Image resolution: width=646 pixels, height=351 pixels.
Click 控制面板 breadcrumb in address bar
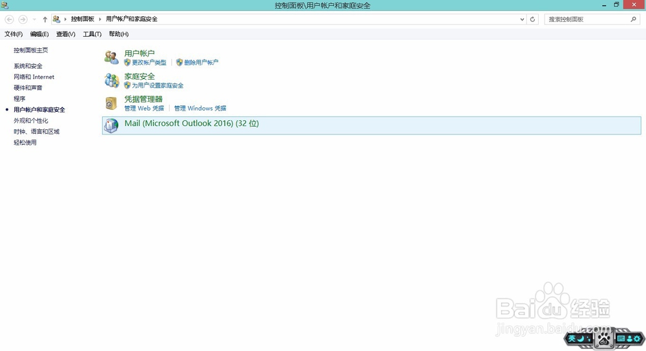point(83,19)
